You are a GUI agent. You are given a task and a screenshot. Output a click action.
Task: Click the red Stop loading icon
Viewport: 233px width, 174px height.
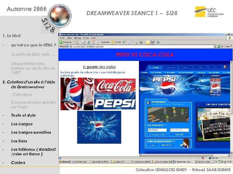(84, 42)
